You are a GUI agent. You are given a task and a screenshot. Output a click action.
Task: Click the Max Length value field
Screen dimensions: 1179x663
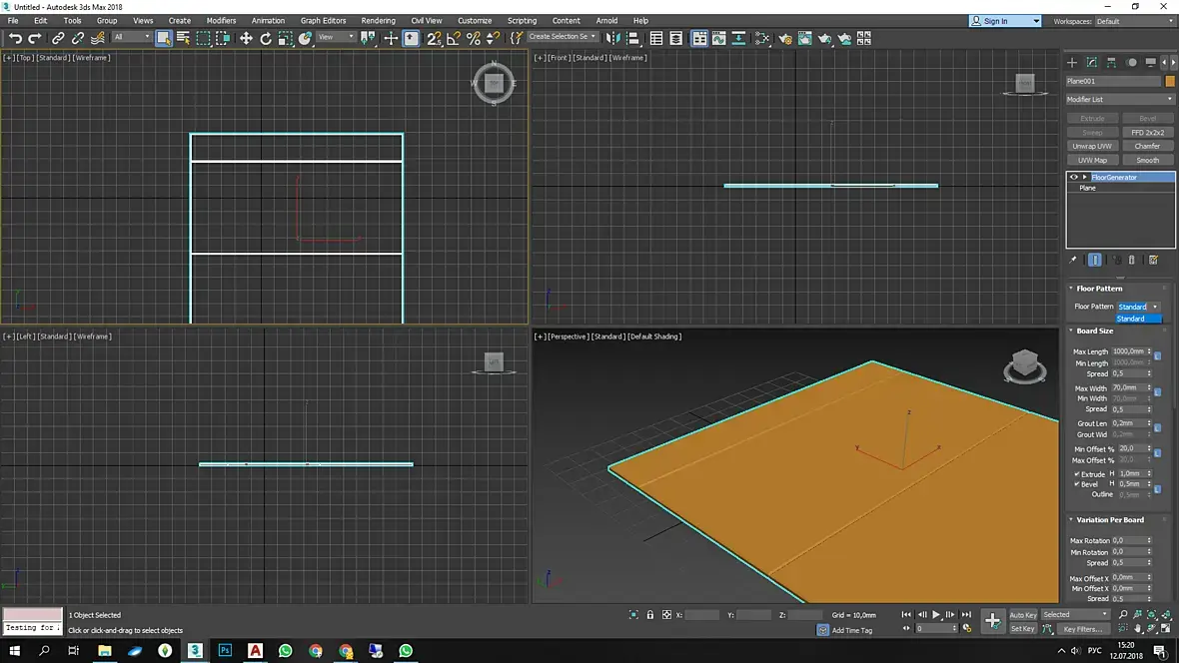(1128, 351)
